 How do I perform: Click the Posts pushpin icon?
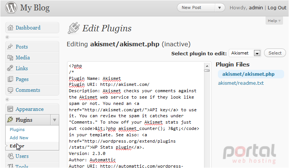(x=10, y=47)
